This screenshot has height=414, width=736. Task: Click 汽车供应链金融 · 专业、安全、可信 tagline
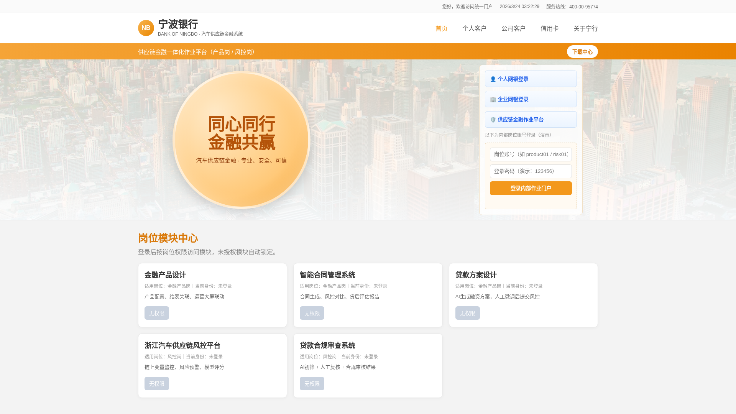(x=242, y=161)
